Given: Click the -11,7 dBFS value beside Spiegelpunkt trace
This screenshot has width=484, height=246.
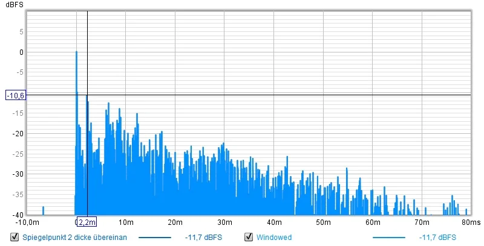Looking at the screenshot, I should pos(203,237).
